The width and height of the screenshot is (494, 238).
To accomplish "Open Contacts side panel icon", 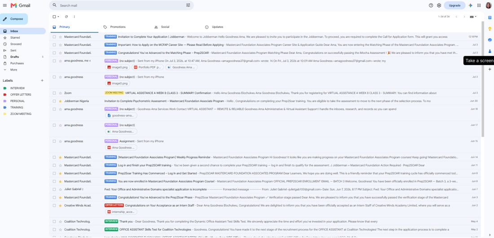I will coord(490,51).
